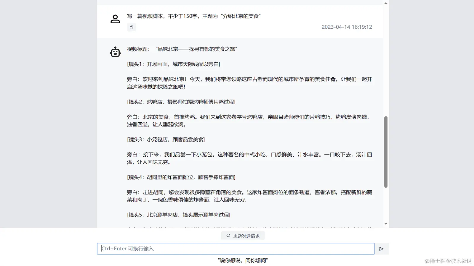This screenshot has height=266, width=474.
Task: Open the @稀土掘金技术社区 watermark link
Action: click(447, 261)
